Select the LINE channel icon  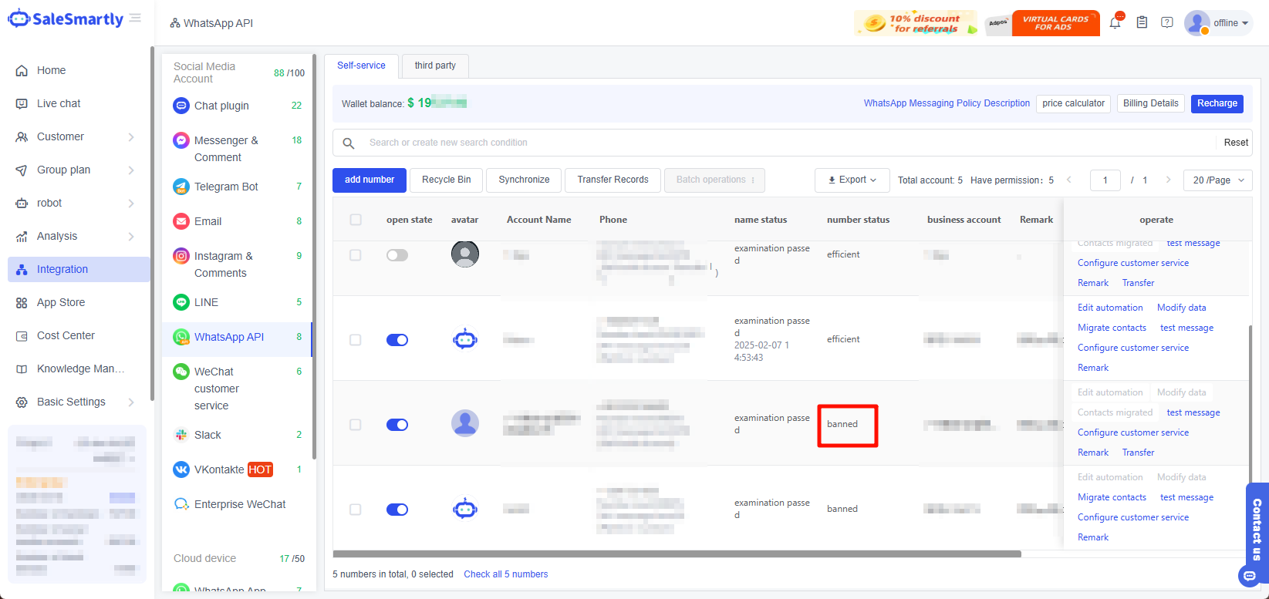(x=181, y=302)
